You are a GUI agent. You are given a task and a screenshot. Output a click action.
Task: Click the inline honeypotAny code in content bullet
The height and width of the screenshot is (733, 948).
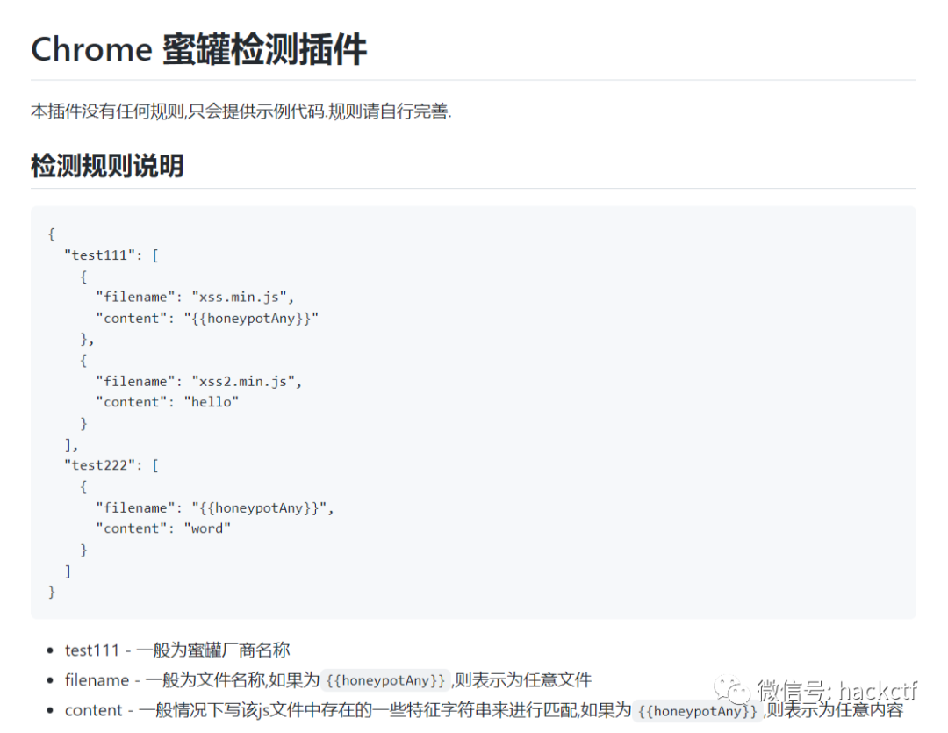[698, 710]
